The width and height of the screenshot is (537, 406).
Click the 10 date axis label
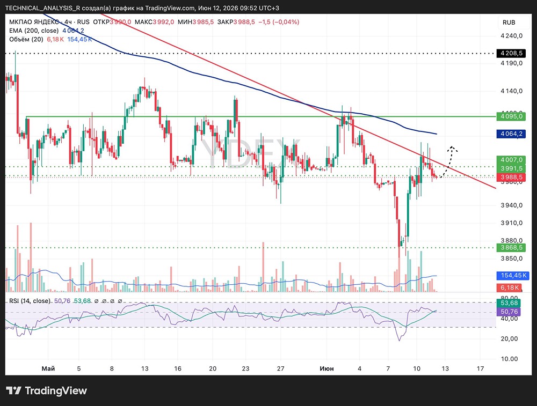pos(417,368)
